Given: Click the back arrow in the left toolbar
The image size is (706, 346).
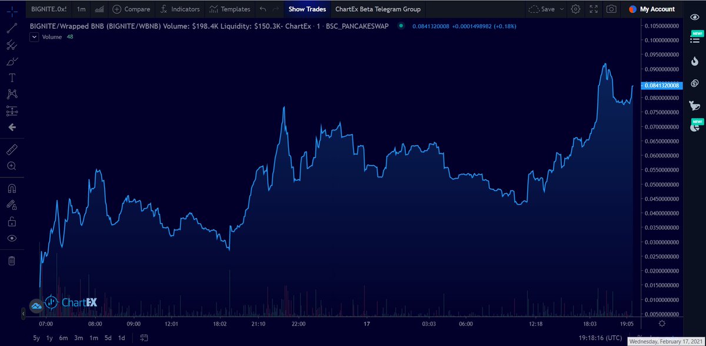Looking at the screenshot, I should point(12,127).
